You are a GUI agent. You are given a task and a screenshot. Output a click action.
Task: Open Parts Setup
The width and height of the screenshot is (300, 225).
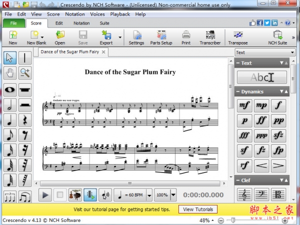coord(161,38)
